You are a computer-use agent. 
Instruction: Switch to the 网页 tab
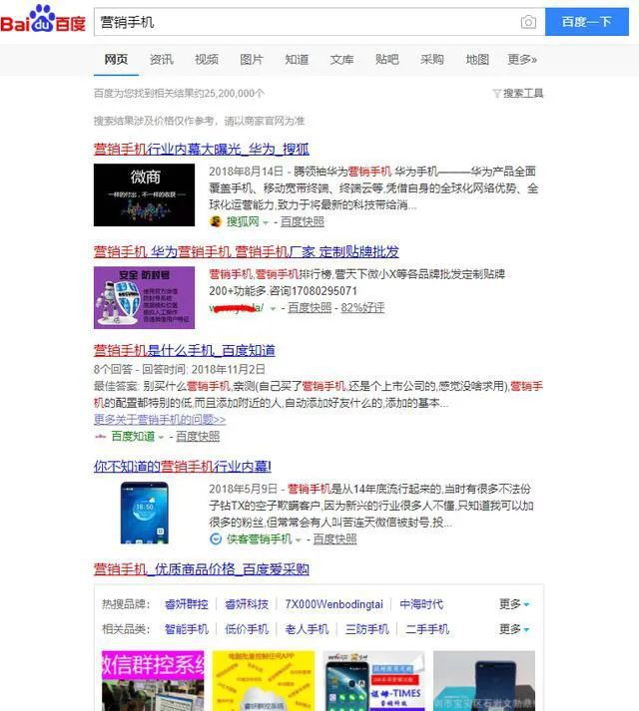point(116,60)
